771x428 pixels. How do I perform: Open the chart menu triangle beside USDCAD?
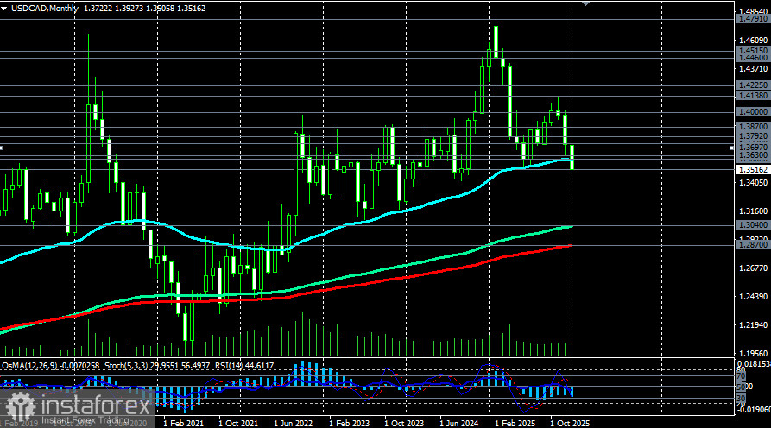(5, 7)
